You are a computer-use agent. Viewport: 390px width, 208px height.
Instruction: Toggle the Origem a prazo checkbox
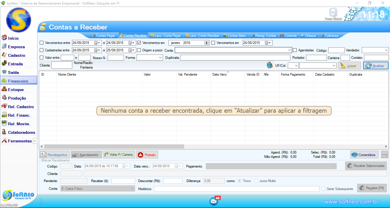[139, 50]
